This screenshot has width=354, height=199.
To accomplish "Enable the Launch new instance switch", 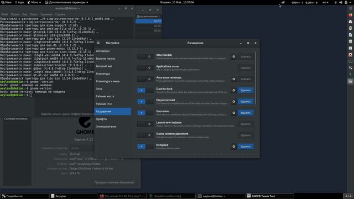I will tap(145, 124).
